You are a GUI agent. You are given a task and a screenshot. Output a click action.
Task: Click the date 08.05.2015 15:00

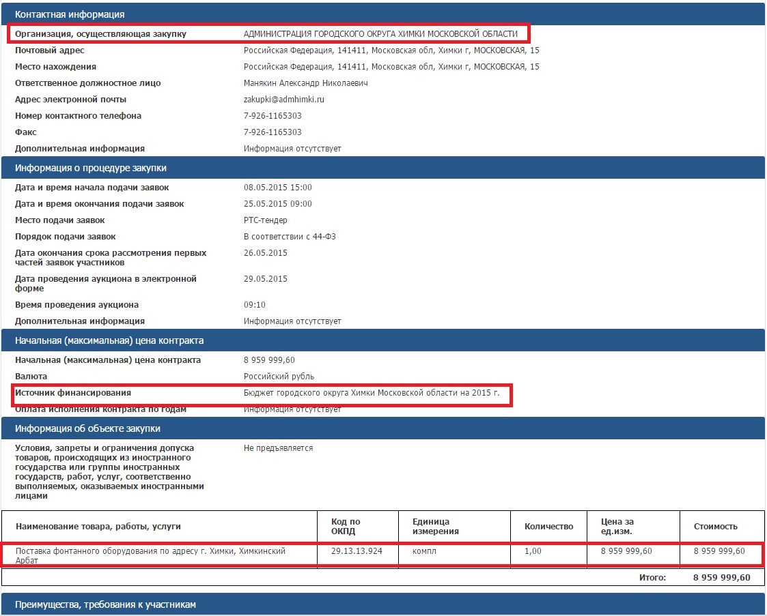point(277,188)
